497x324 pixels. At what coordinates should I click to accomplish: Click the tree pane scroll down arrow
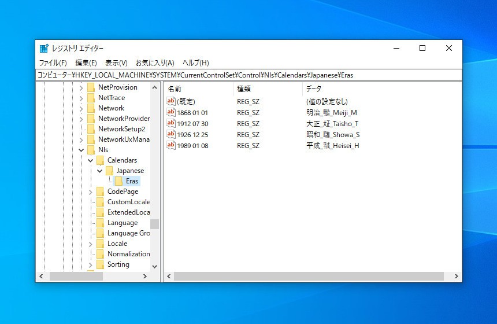pos(154,266)
